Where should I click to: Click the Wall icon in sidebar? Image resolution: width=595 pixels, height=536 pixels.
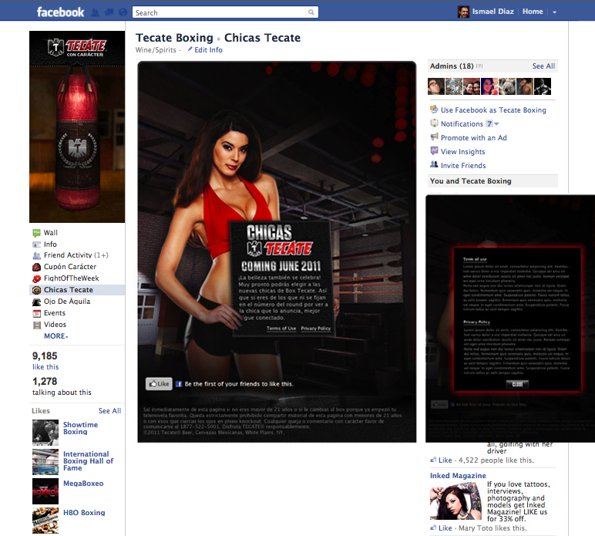tap(36, 233)
